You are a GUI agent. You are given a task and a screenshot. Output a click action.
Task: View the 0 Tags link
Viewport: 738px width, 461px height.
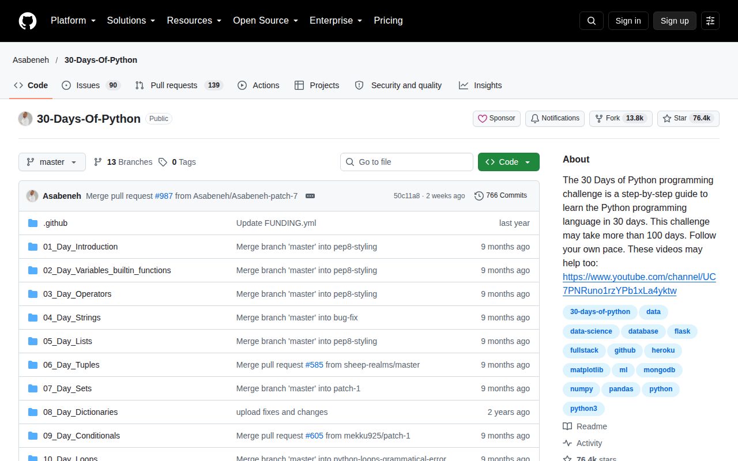click(177, 162)
